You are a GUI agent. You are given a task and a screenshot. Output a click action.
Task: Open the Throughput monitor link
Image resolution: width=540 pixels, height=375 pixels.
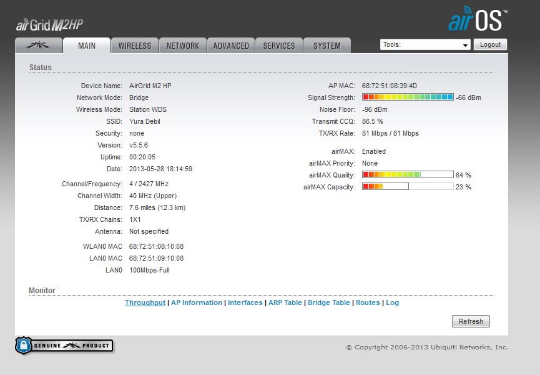tap(145, 302)
